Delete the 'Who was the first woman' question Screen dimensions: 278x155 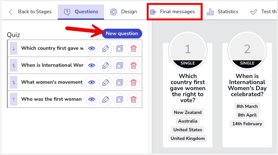133,100
